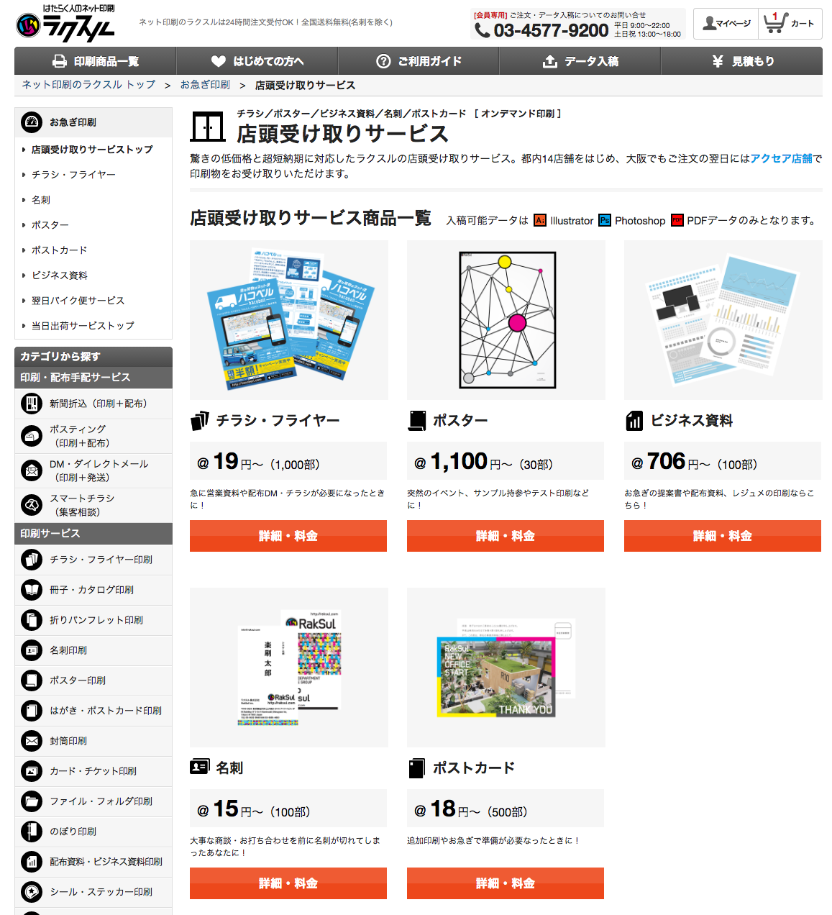Click the のぼり印刷 banner icon
The image size is (832, 915).
tap(32, 831)
